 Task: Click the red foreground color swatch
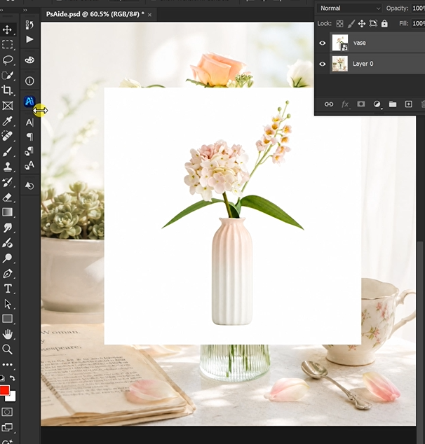point(4,390)
